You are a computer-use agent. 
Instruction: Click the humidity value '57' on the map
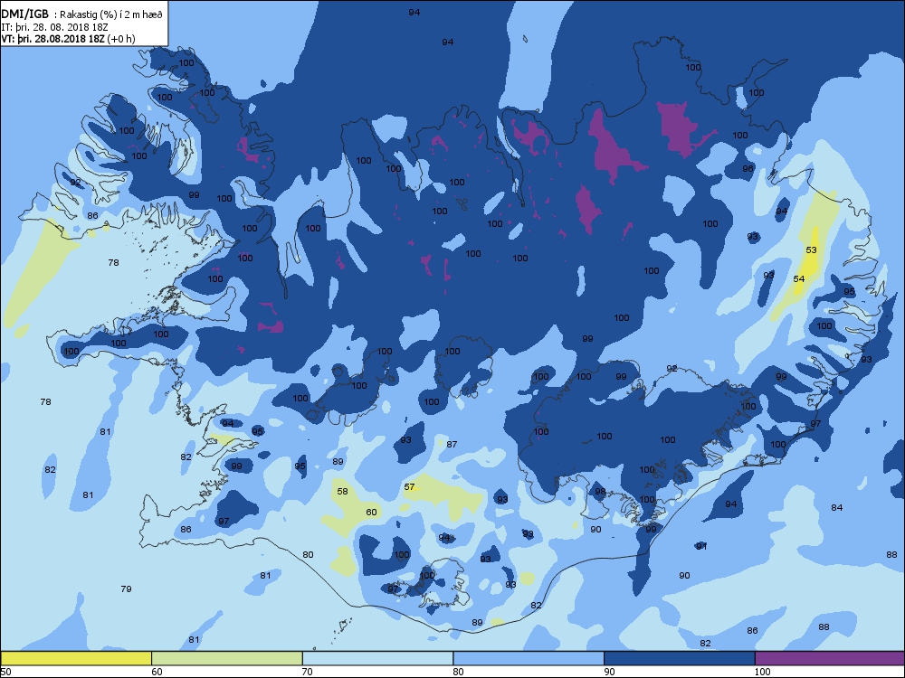(409, 486)
